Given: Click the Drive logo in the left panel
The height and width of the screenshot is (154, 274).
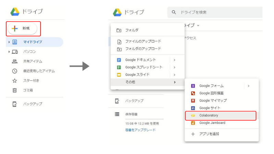Looking at the screenshot, I should (x=15, y=12).
